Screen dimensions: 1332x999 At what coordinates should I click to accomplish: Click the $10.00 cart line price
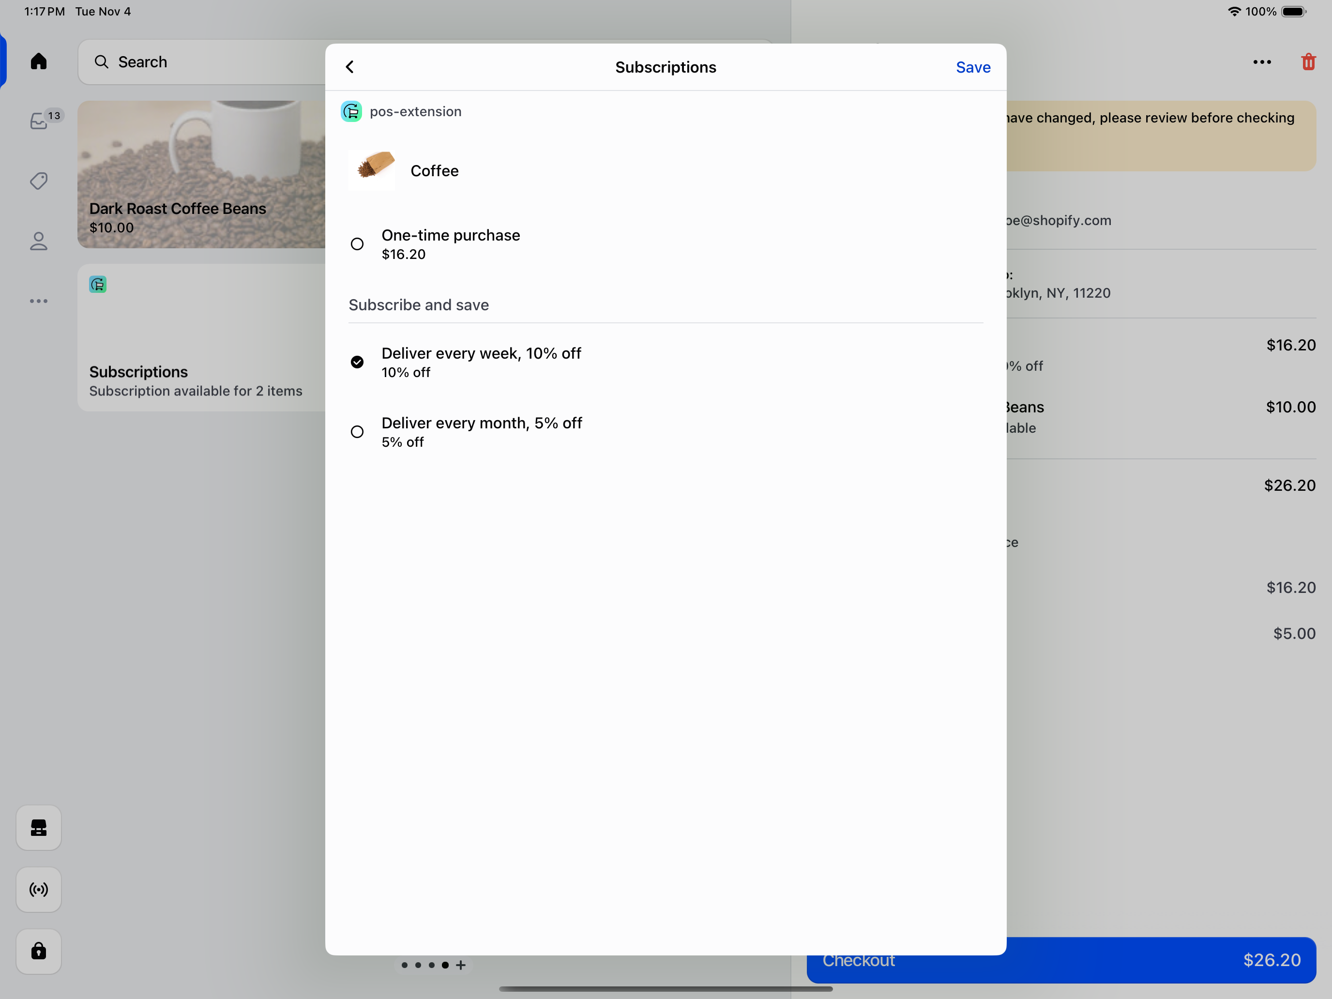pos(1290,407)
